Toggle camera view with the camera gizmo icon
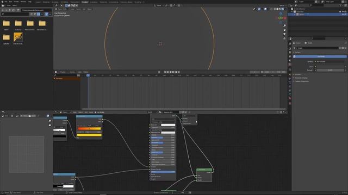Viewport: 348px width, 195px height. (284, 34)
